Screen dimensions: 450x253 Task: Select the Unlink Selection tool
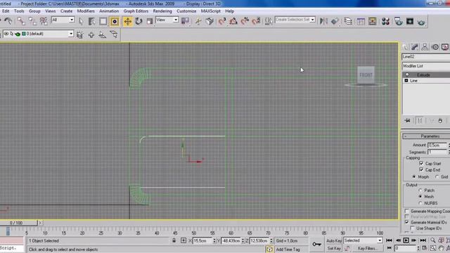tap(32, 21)
